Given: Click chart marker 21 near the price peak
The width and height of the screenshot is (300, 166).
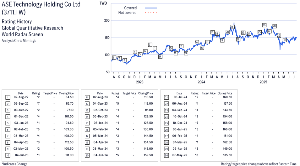Looking at the screenshot, I should coord(232,27).
